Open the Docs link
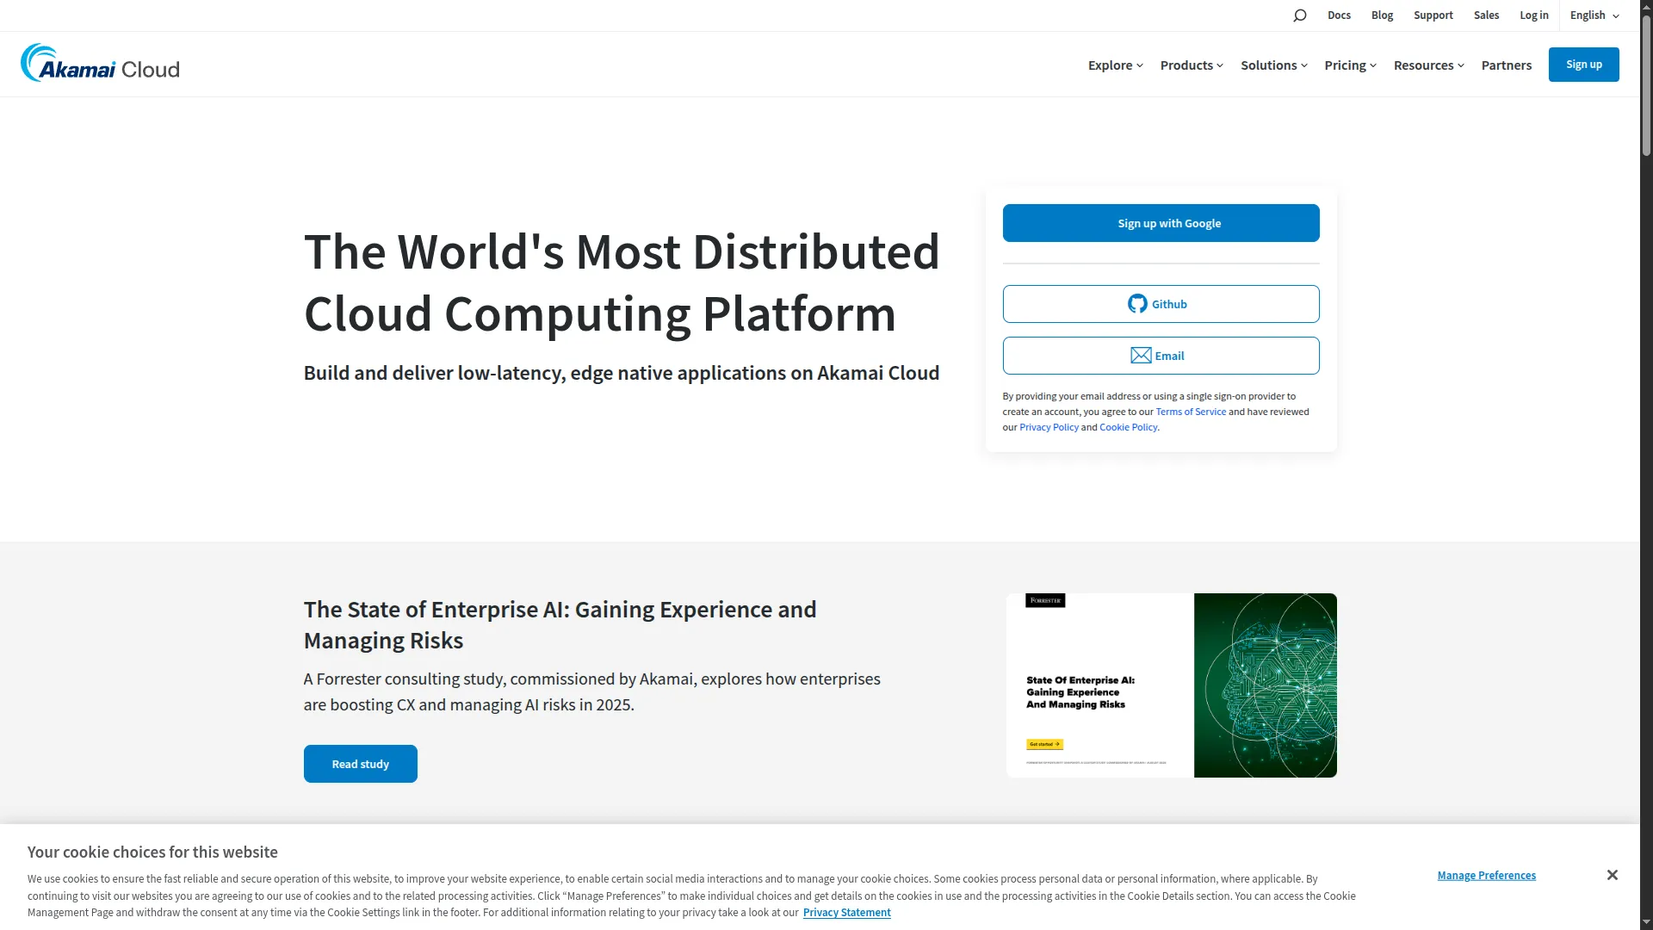The width and height of the screenshot is (1653, 930). (x=1339, y=15)
